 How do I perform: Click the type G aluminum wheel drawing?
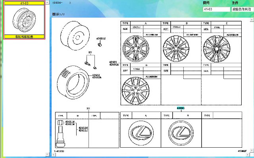(135, 91)
